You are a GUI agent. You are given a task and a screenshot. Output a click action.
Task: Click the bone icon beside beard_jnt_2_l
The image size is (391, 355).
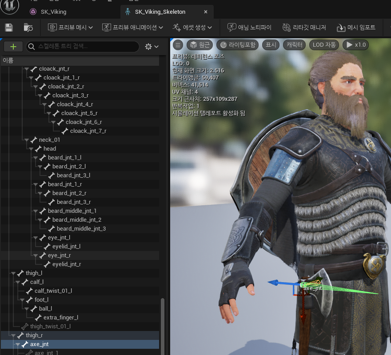click(x=47, y=167)
